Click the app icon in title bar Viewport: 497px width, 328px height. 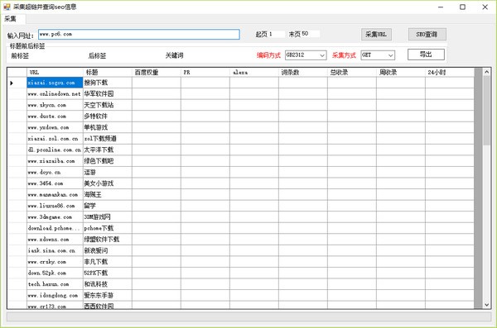tap(7, 7)
